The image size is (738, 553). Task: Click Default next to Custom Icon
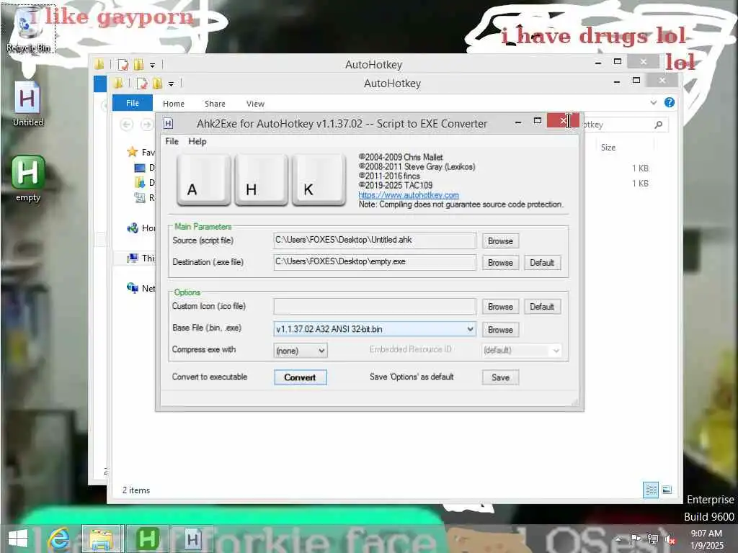tap(542, 307)
